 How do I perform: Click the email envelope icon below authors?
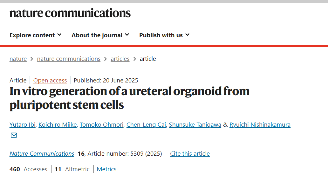pos(14,135)
